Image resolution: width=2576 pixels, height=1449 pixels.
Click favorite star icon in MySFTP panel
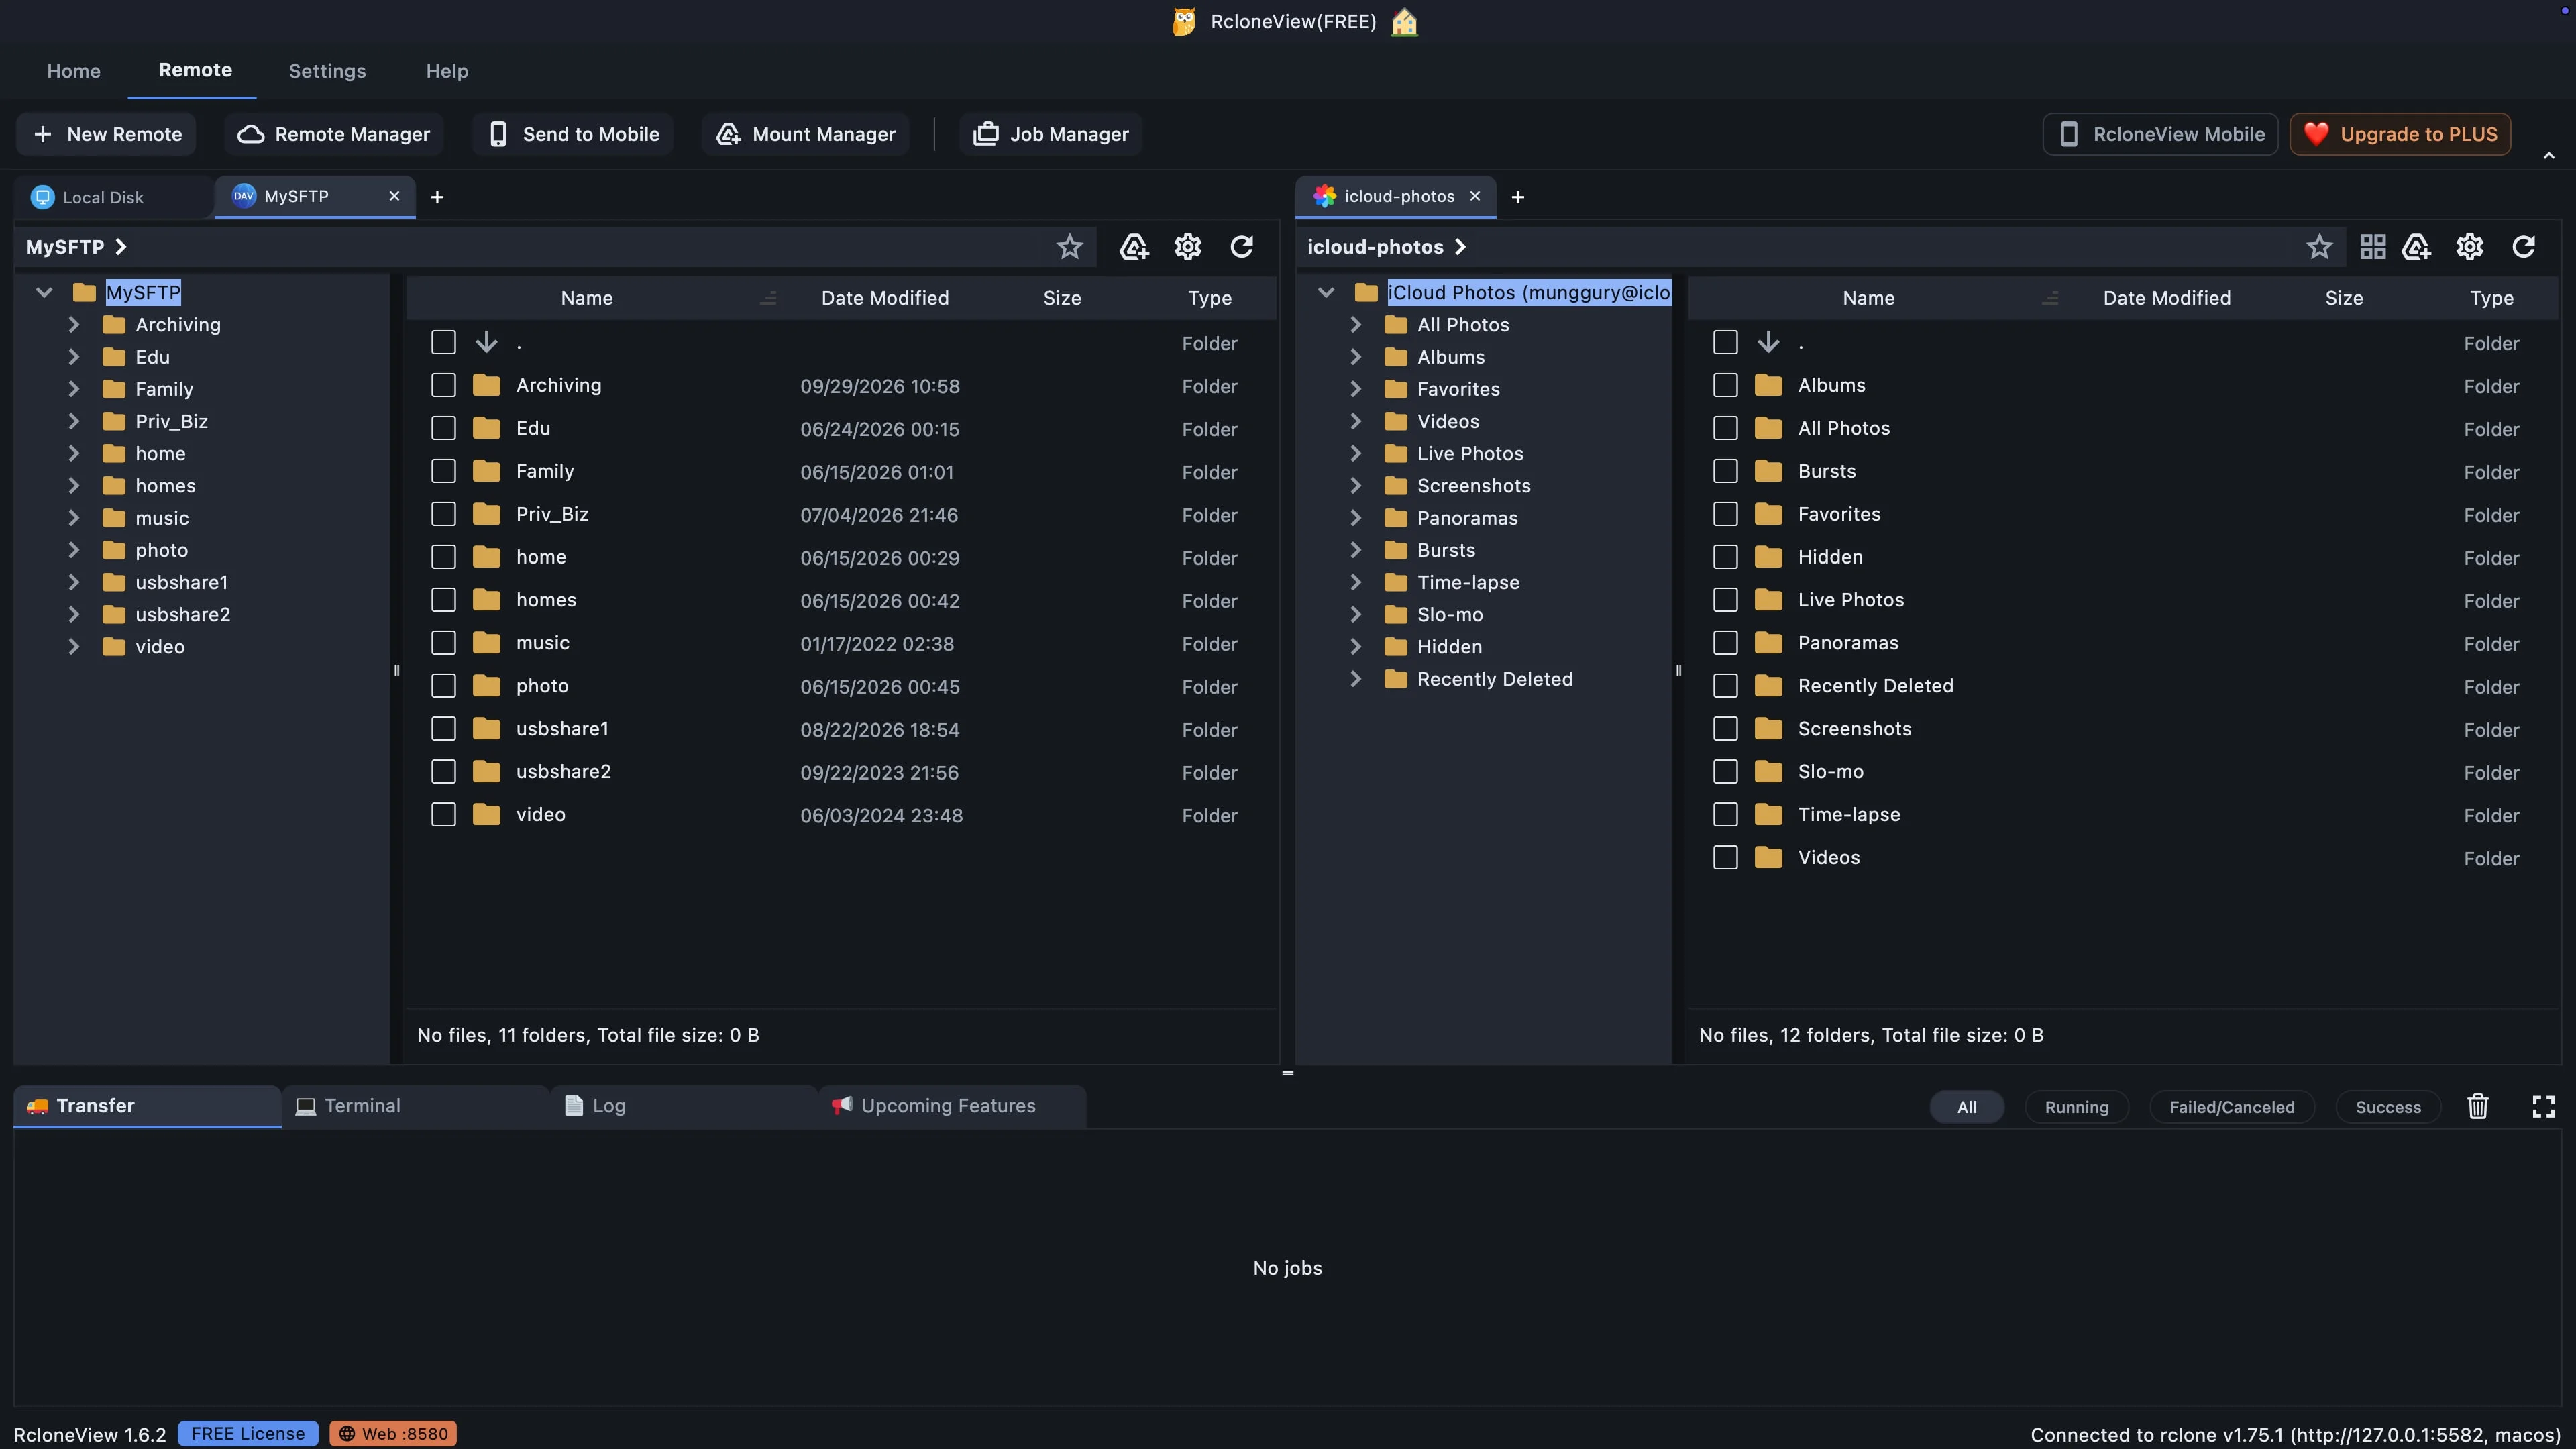tap(1069, 247)
